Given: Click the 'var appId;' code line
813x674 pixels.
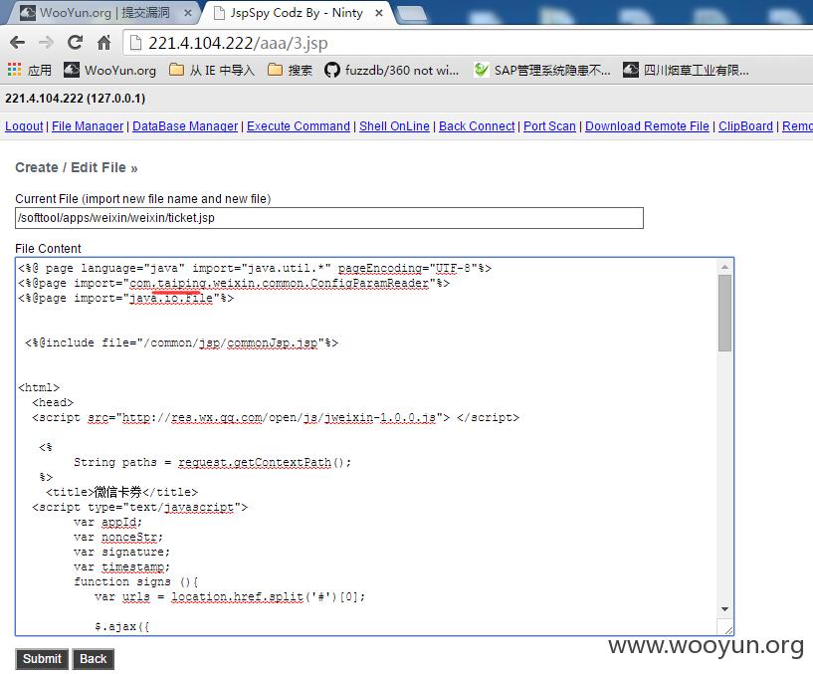Looking at the screenshot, I should point(107,522).
